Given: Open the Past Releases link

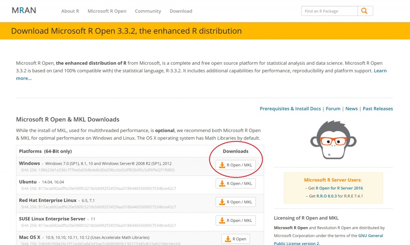Looking at the screenshot, I should (378, 109).
